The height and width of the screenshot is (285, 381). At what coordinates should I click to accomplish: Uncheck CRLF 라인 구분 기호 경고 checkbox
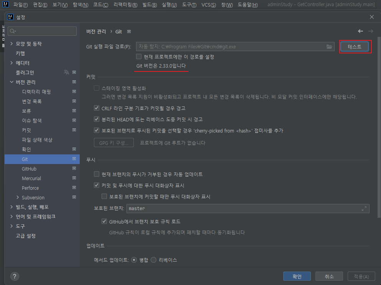(x=97, y=108)
